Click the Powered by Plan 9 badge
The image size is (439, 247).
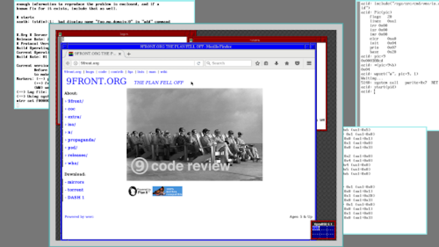[x=139, y=191]
